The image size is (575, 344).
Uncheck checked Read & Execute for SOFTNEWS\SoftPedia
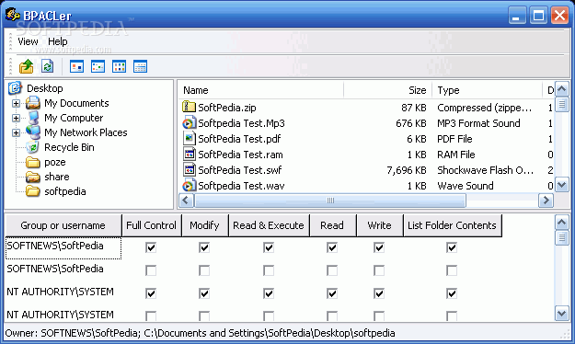click(x=269, y=247)
